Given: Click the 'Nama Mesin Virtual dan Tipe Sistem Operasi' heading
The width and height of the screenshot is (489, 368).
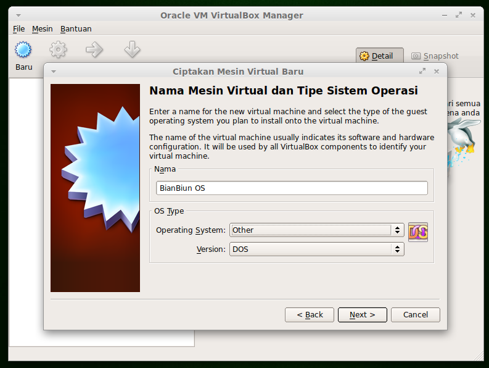Looking at the screenshot, I should coord(284,91).
